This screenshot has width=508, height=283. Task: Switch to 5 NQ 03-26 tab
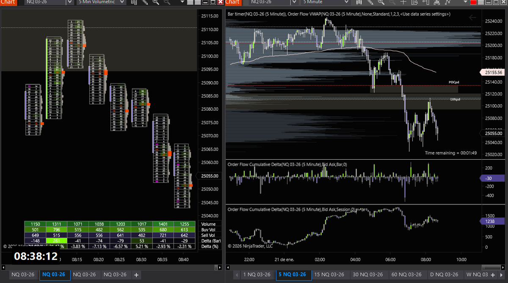[x=293, y=275]
